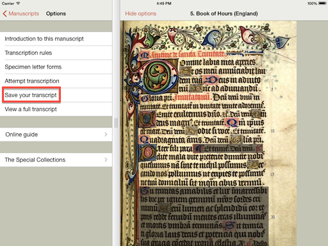This screenshot has width=328, height=246.
Task: Tap the large illuminated initial D
Action: [158, 76]
